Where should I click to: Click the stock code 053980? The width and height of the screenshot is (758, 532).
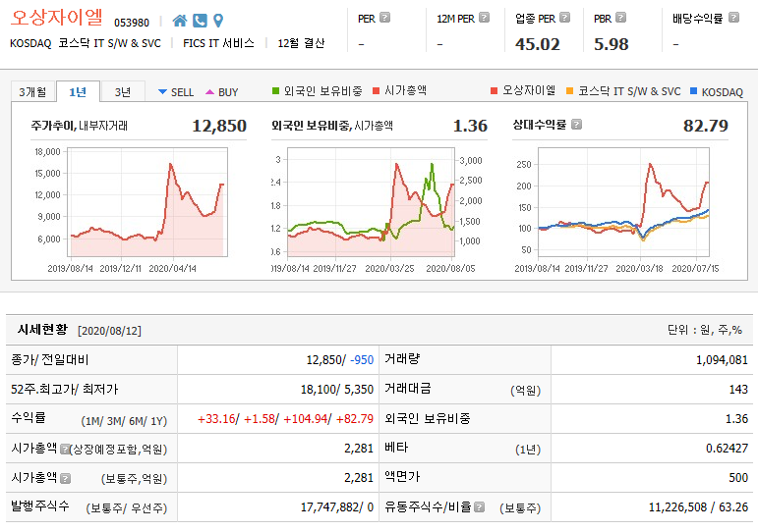point(132,23)
